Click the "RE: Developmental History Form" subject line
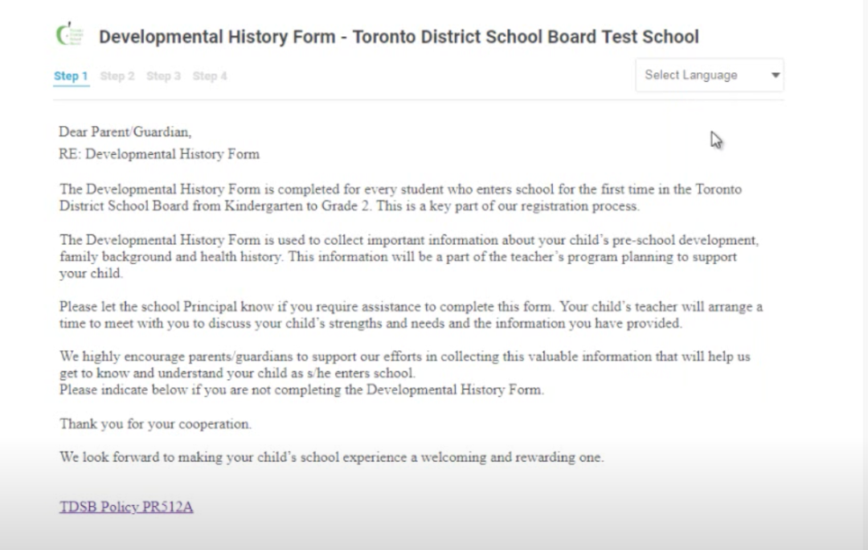The image size is (868, 550). 159,154
